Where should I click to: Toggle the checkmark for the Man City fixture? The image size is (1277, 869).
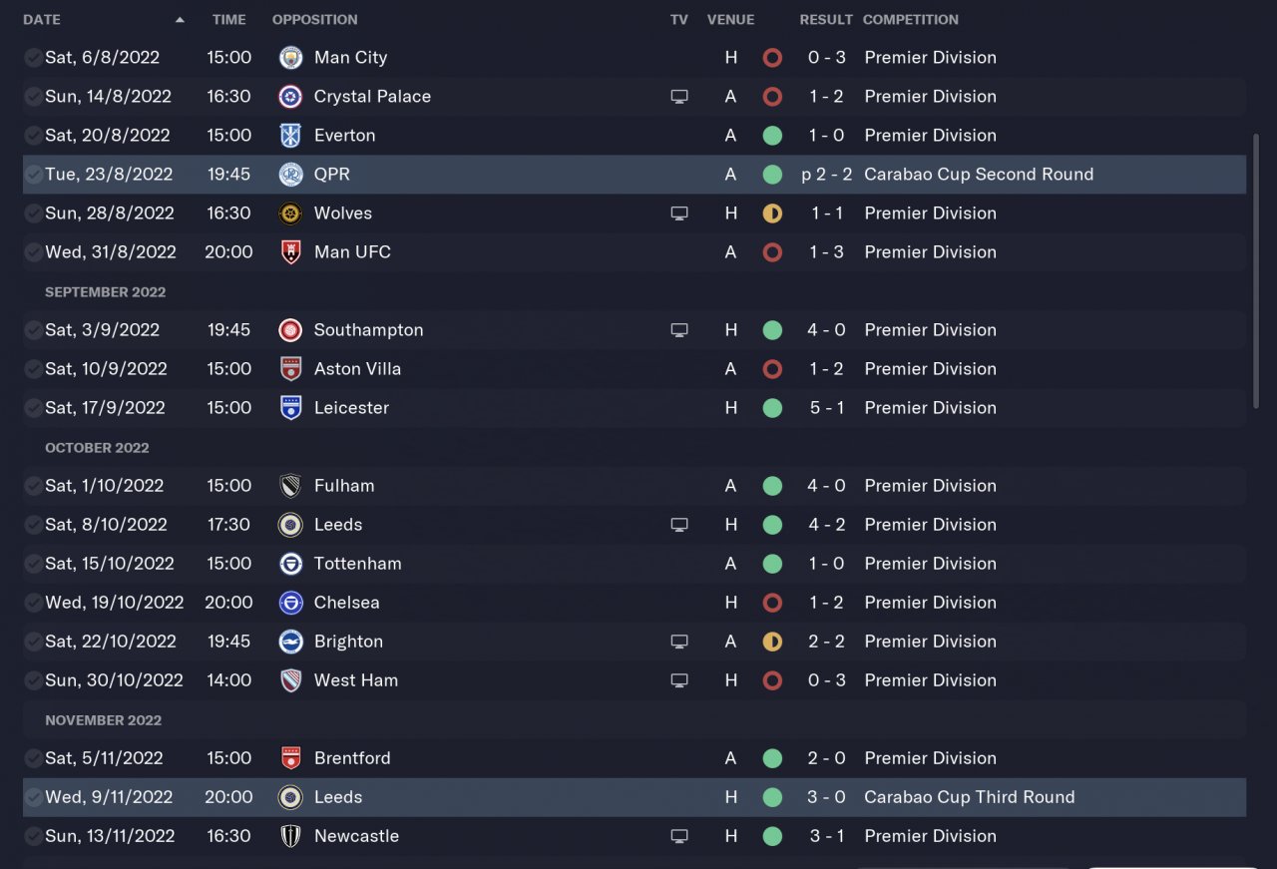(33, 58)
